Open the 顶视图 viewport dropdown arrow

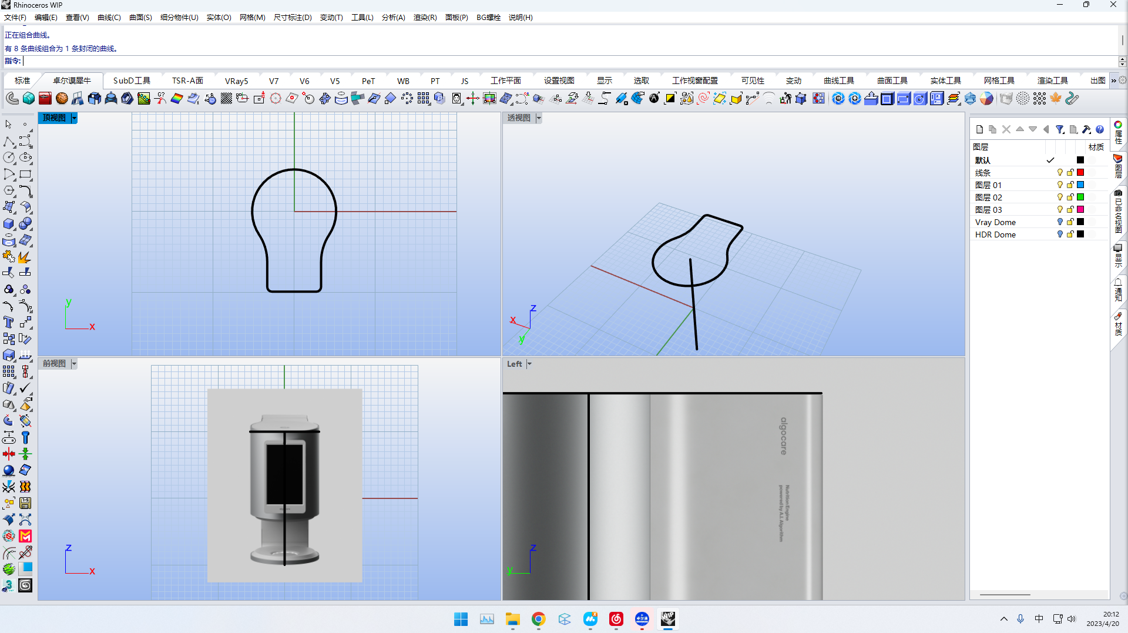(74, 118)
